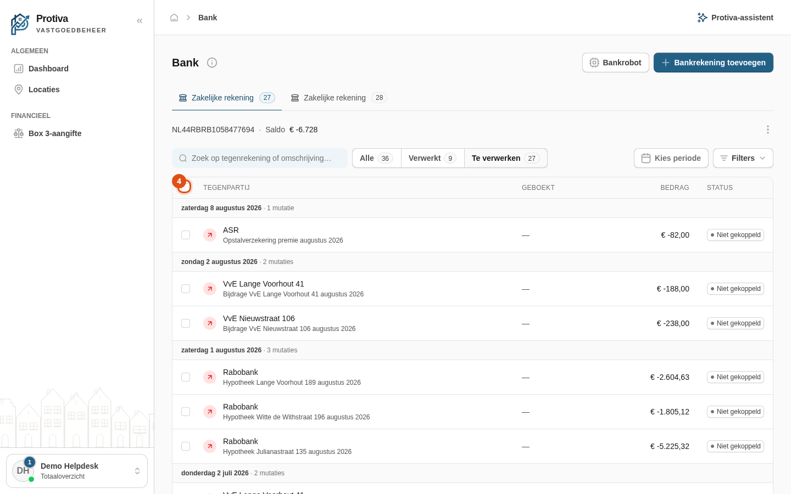The image size is (791, 494).
Task: Click arrow icon of Hypotheek Witte de Withstraat
Action: click(x=210, y=412)
